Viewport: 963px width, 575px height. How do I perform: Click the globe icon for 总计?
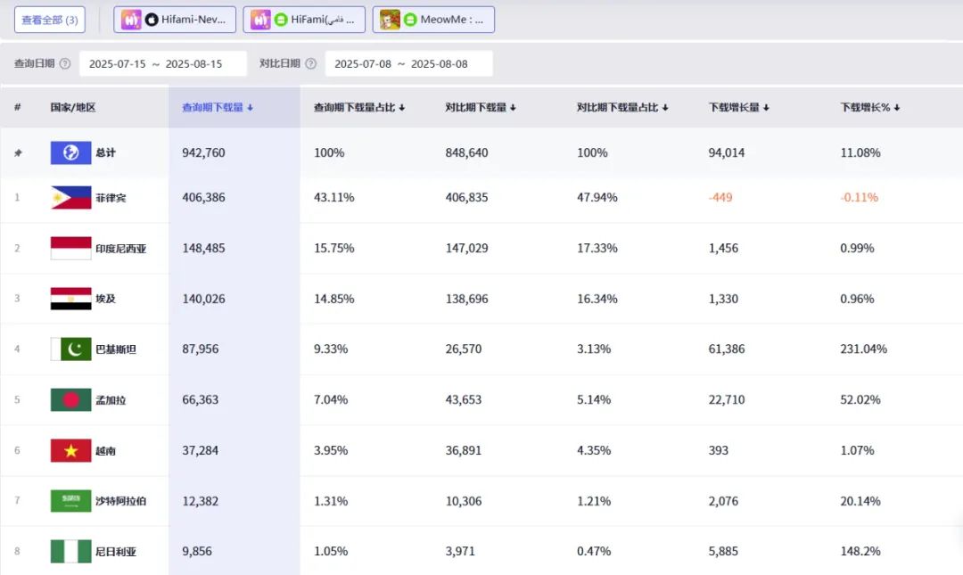tap(70, 152)
